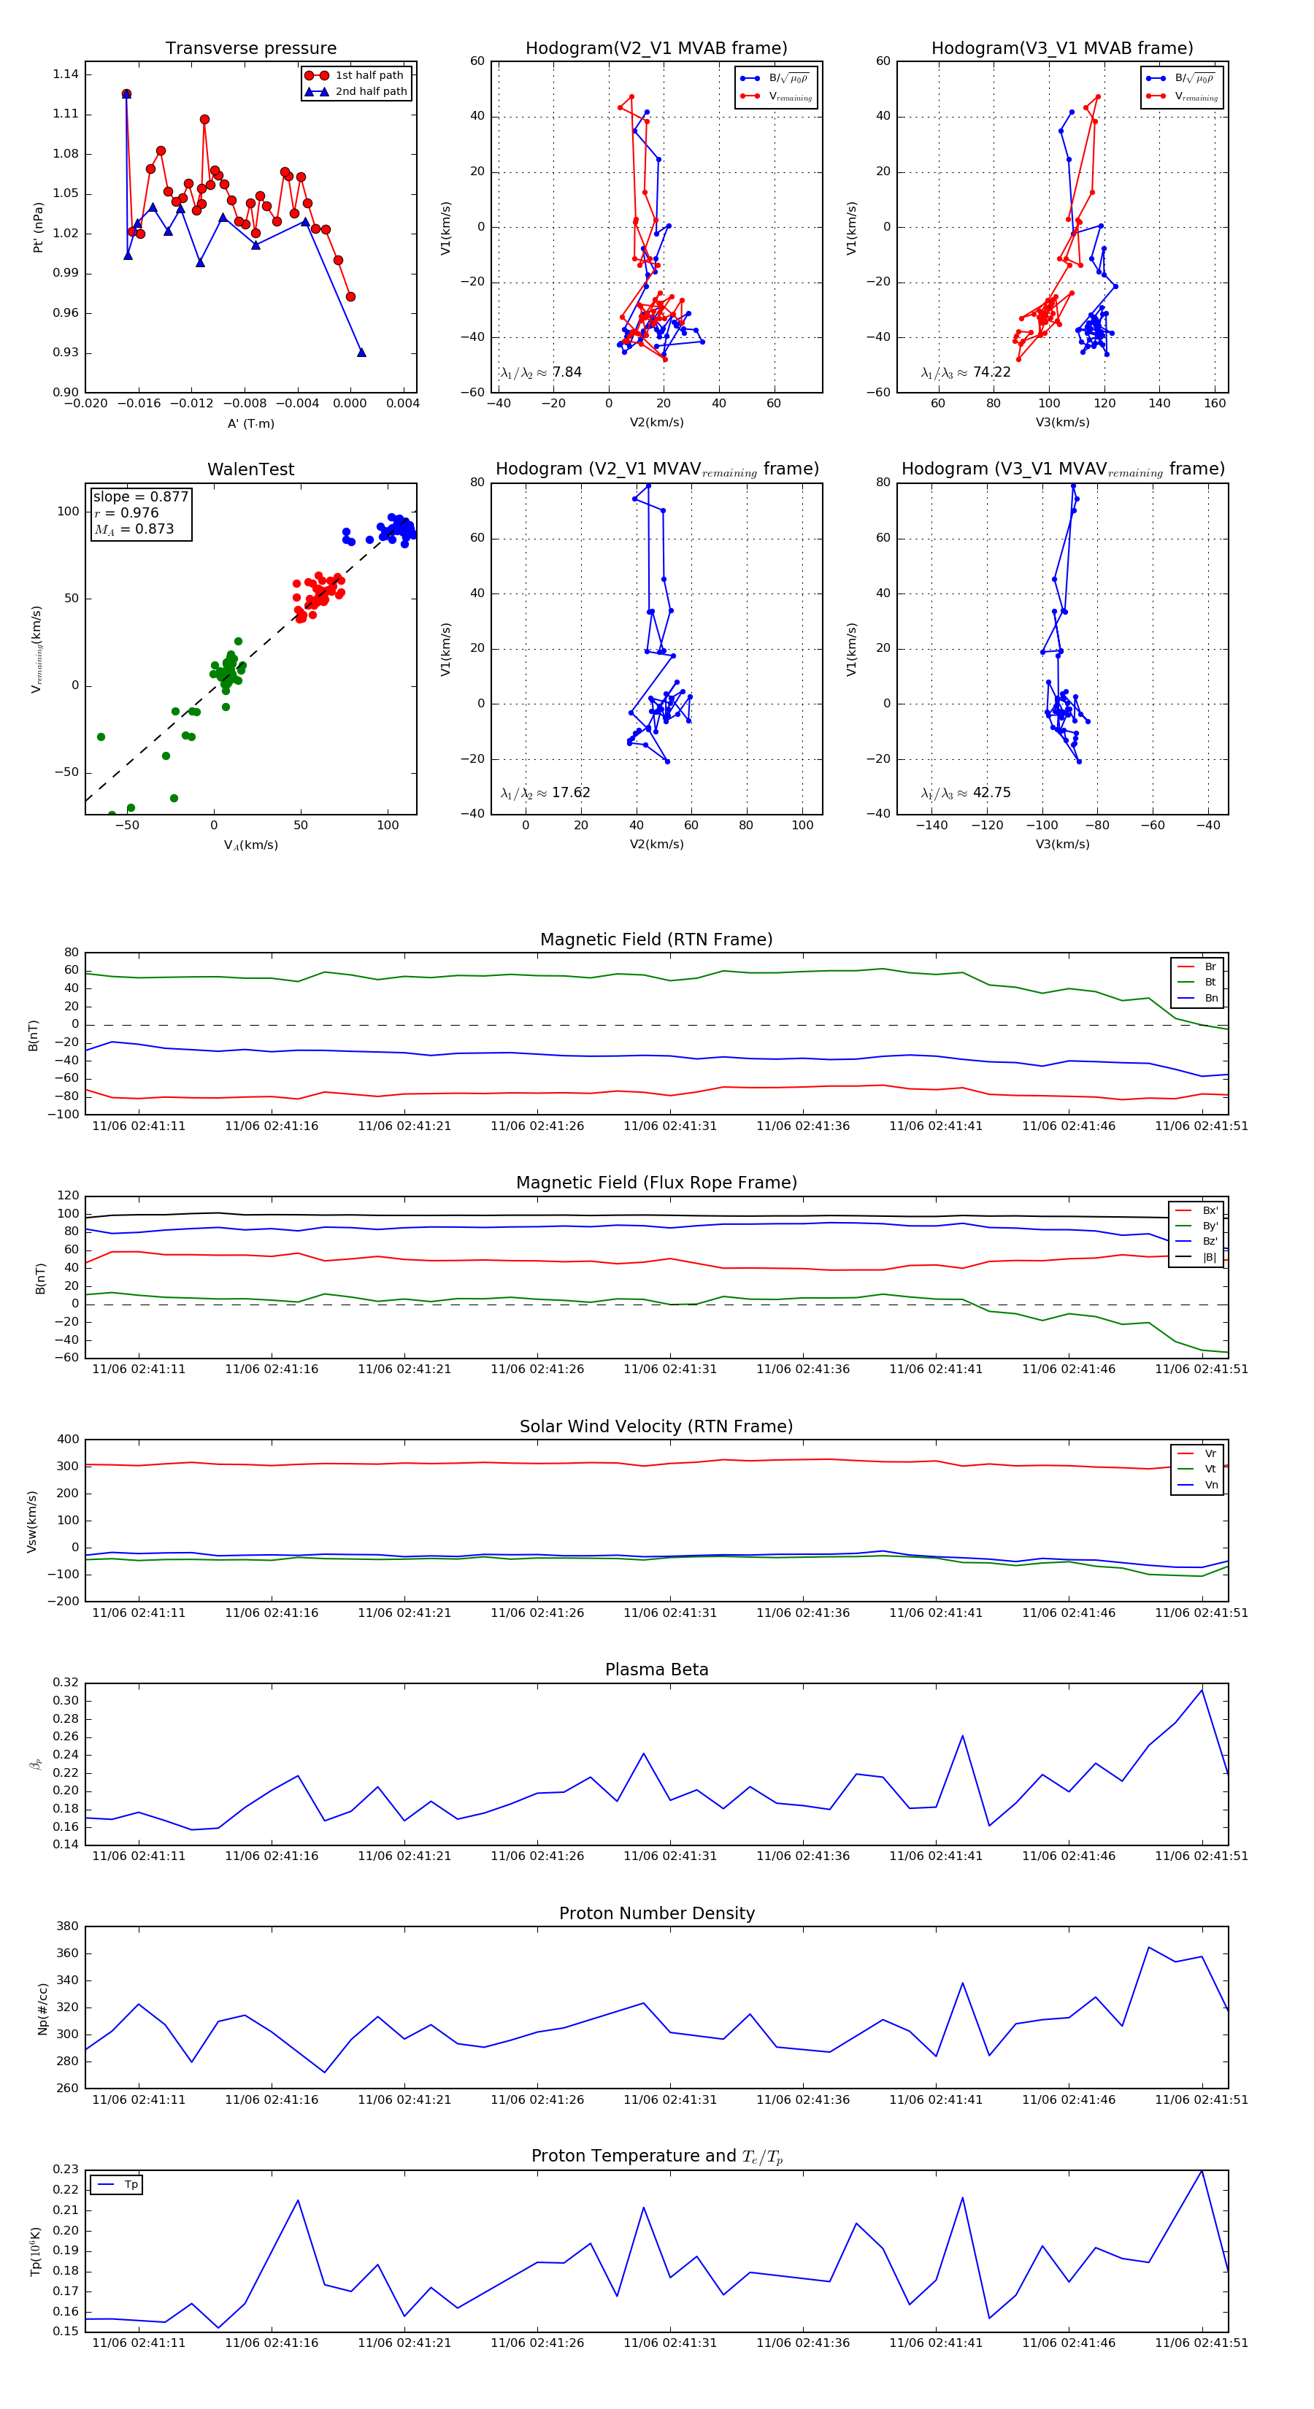Image resolution: width=1314 pixels, height=2409 pixels.
Task: Select the 'Tp' legend entry
Action: coord(117,2185)
